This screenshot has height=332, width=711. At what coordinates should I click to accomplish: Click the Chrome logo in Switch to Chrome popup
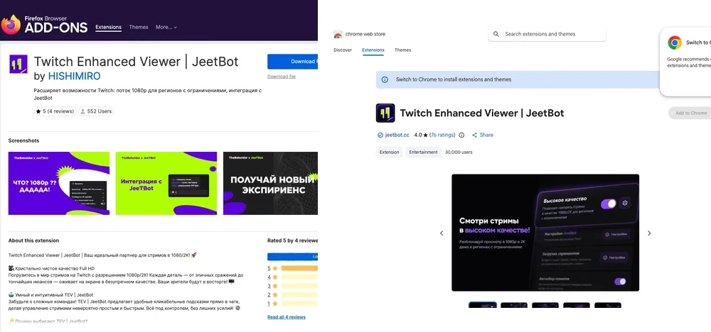tap(675, 43)
